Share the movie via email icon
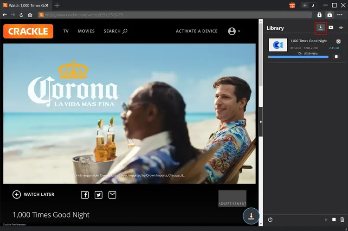The width and height of the screenshot is (348, 231). tap(112, 195)
